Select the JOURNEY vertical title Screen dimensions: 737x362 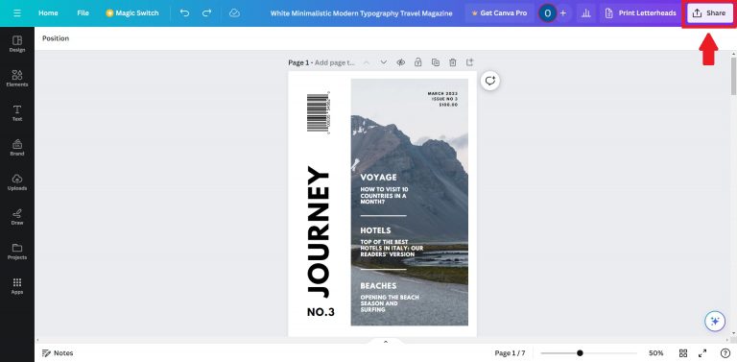coord(319,231)
